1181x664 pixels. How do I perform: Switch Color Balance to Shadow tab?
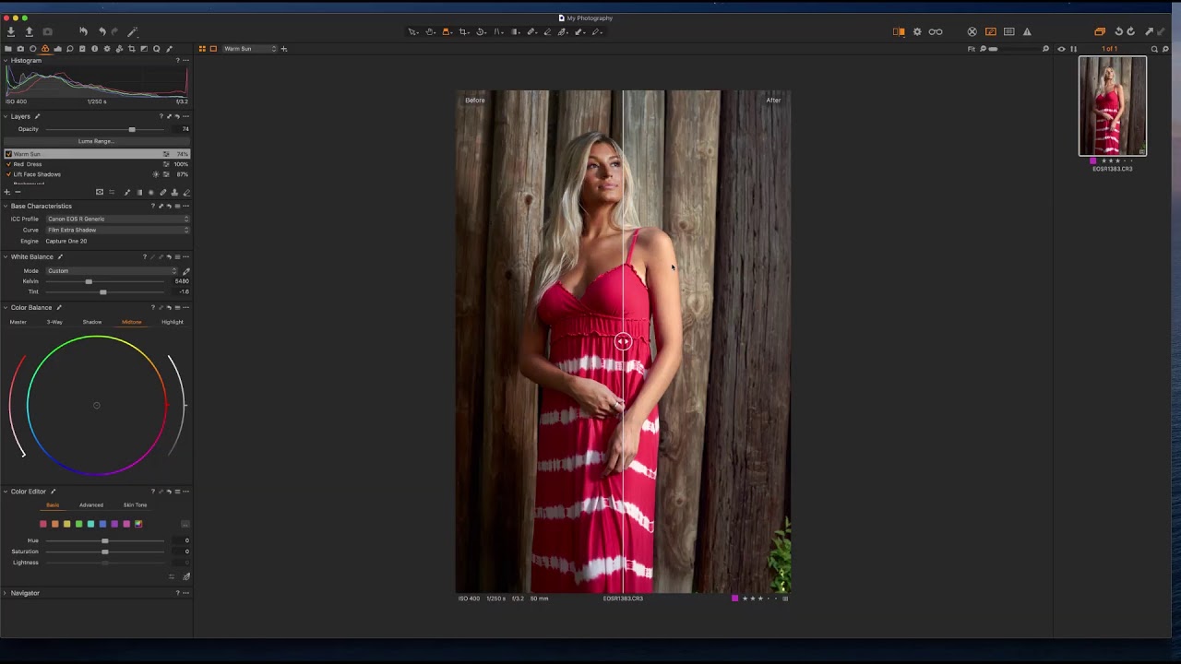92,322
